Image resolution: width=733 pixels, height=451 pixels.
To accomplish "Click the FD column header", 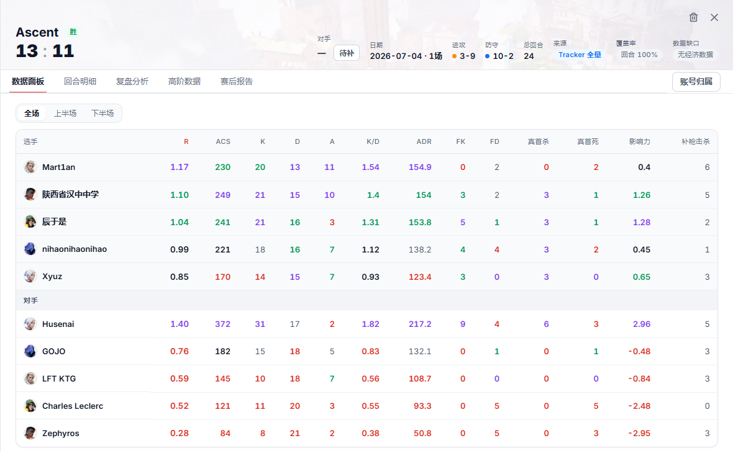I will coord(494,141).
